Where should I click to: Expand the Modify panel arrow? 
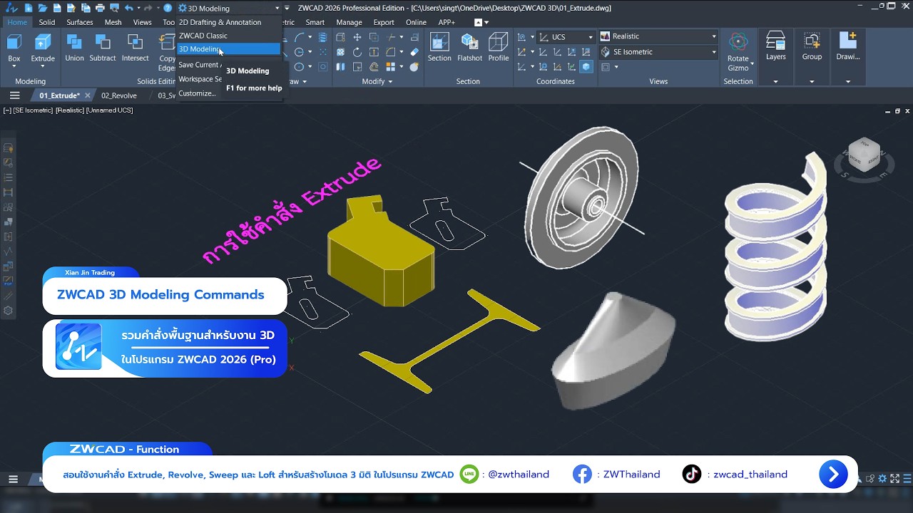pyautogui.click(x=389, y=81)
